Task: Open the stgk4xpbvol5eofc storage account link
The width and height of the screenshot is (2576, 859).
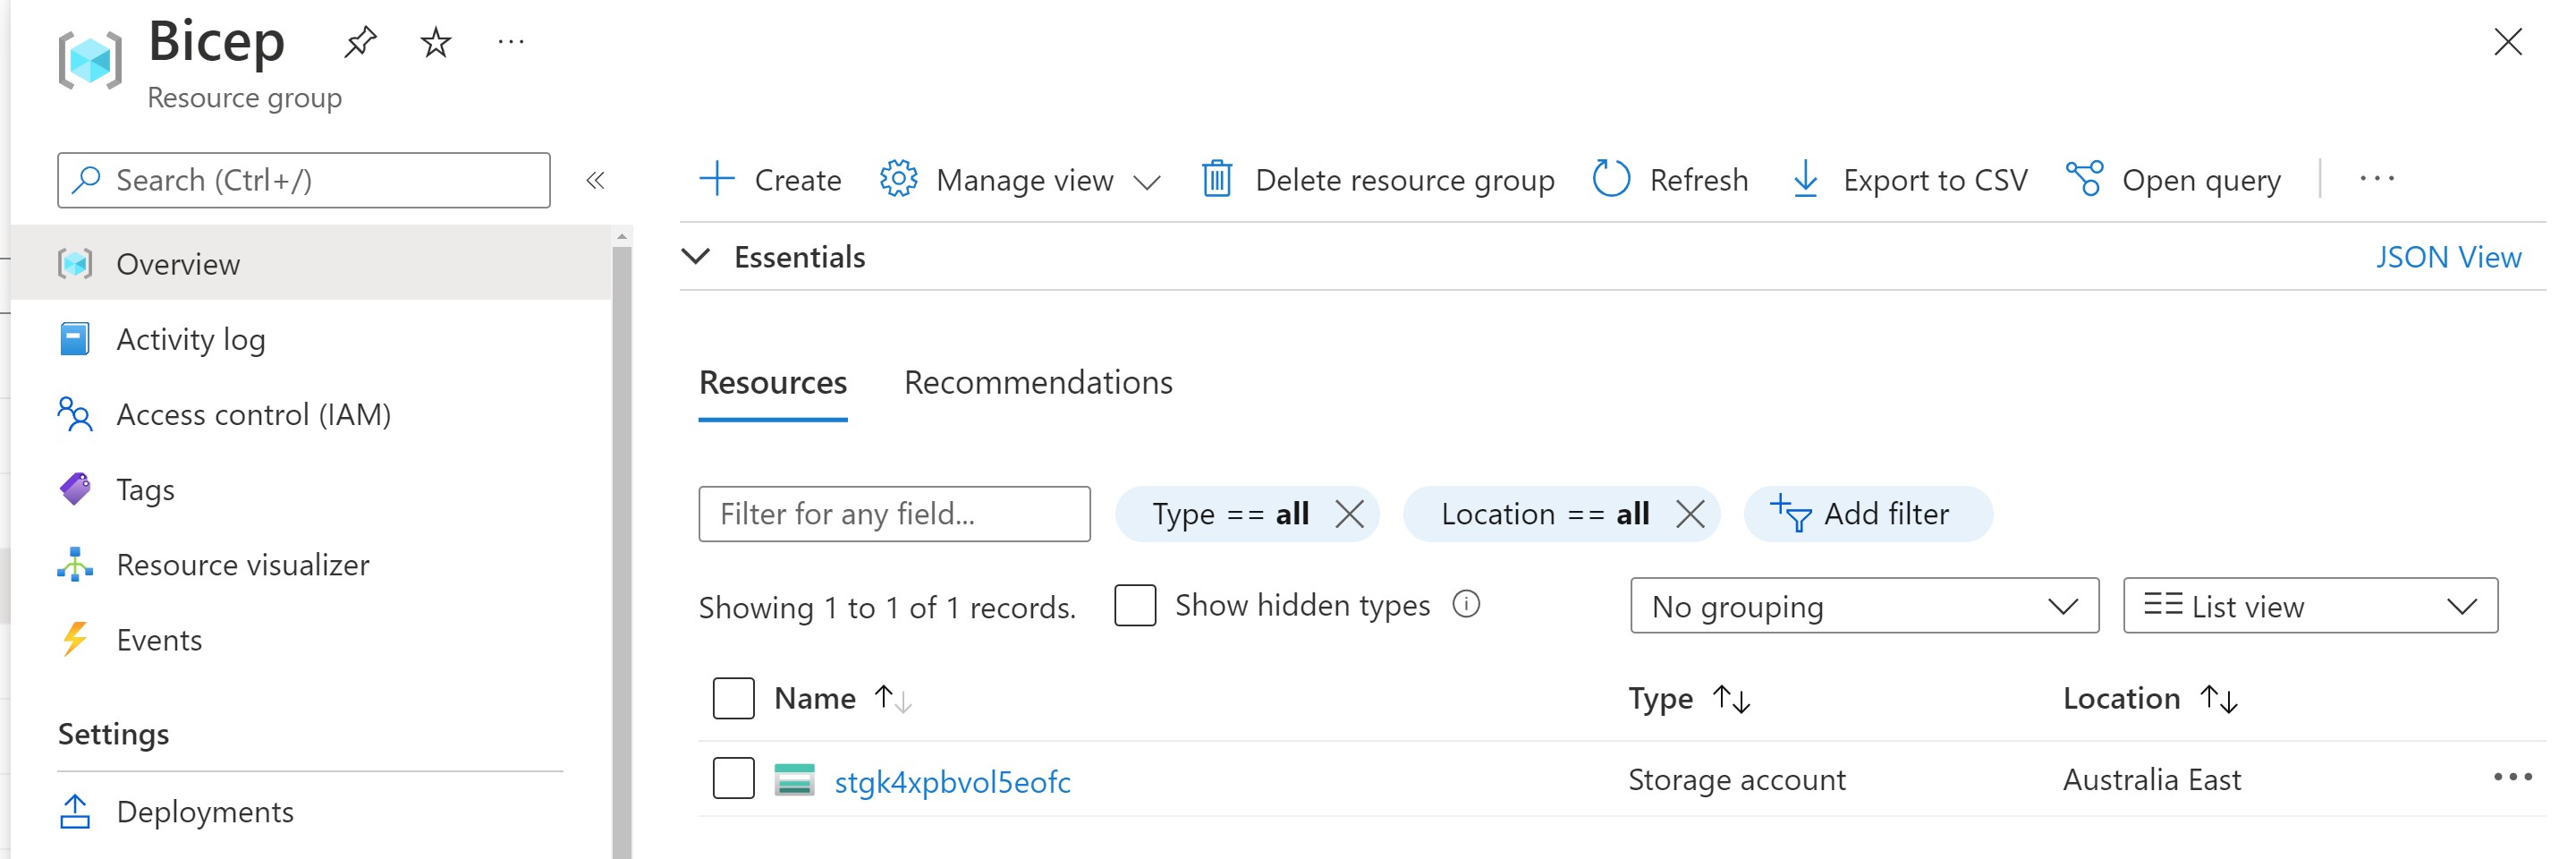Action: pos(952,781)
